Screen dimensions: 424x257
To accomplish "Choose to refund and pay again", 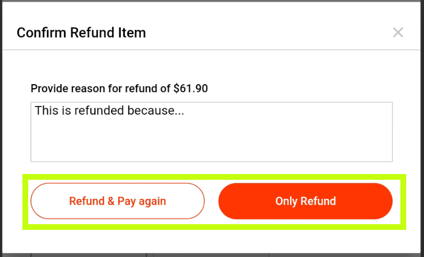I will (117, 201).
